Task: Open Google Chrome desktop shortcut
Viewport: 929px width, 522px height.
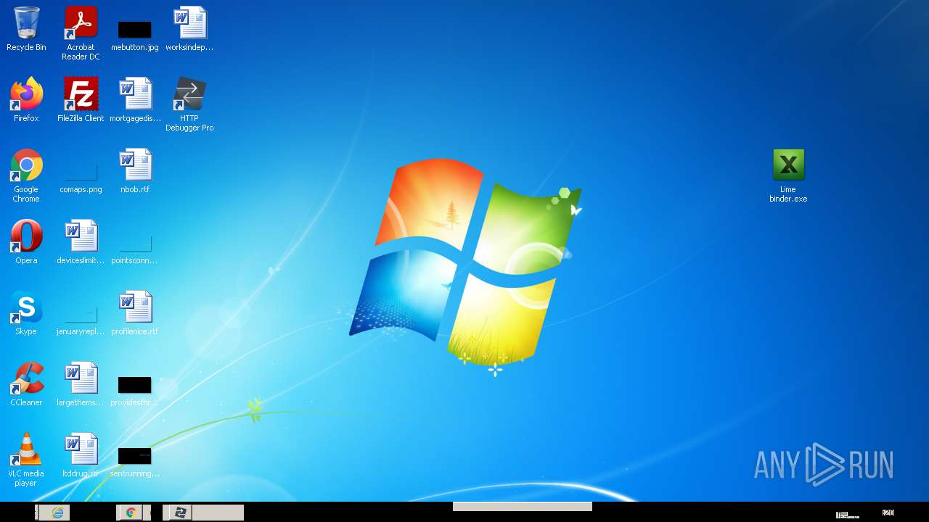Action: (26, 175)
